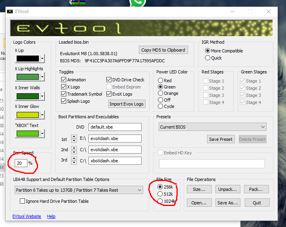Click Save Preset
The height and width of the screenshot is (227, 286).
[x=221, y=139]
